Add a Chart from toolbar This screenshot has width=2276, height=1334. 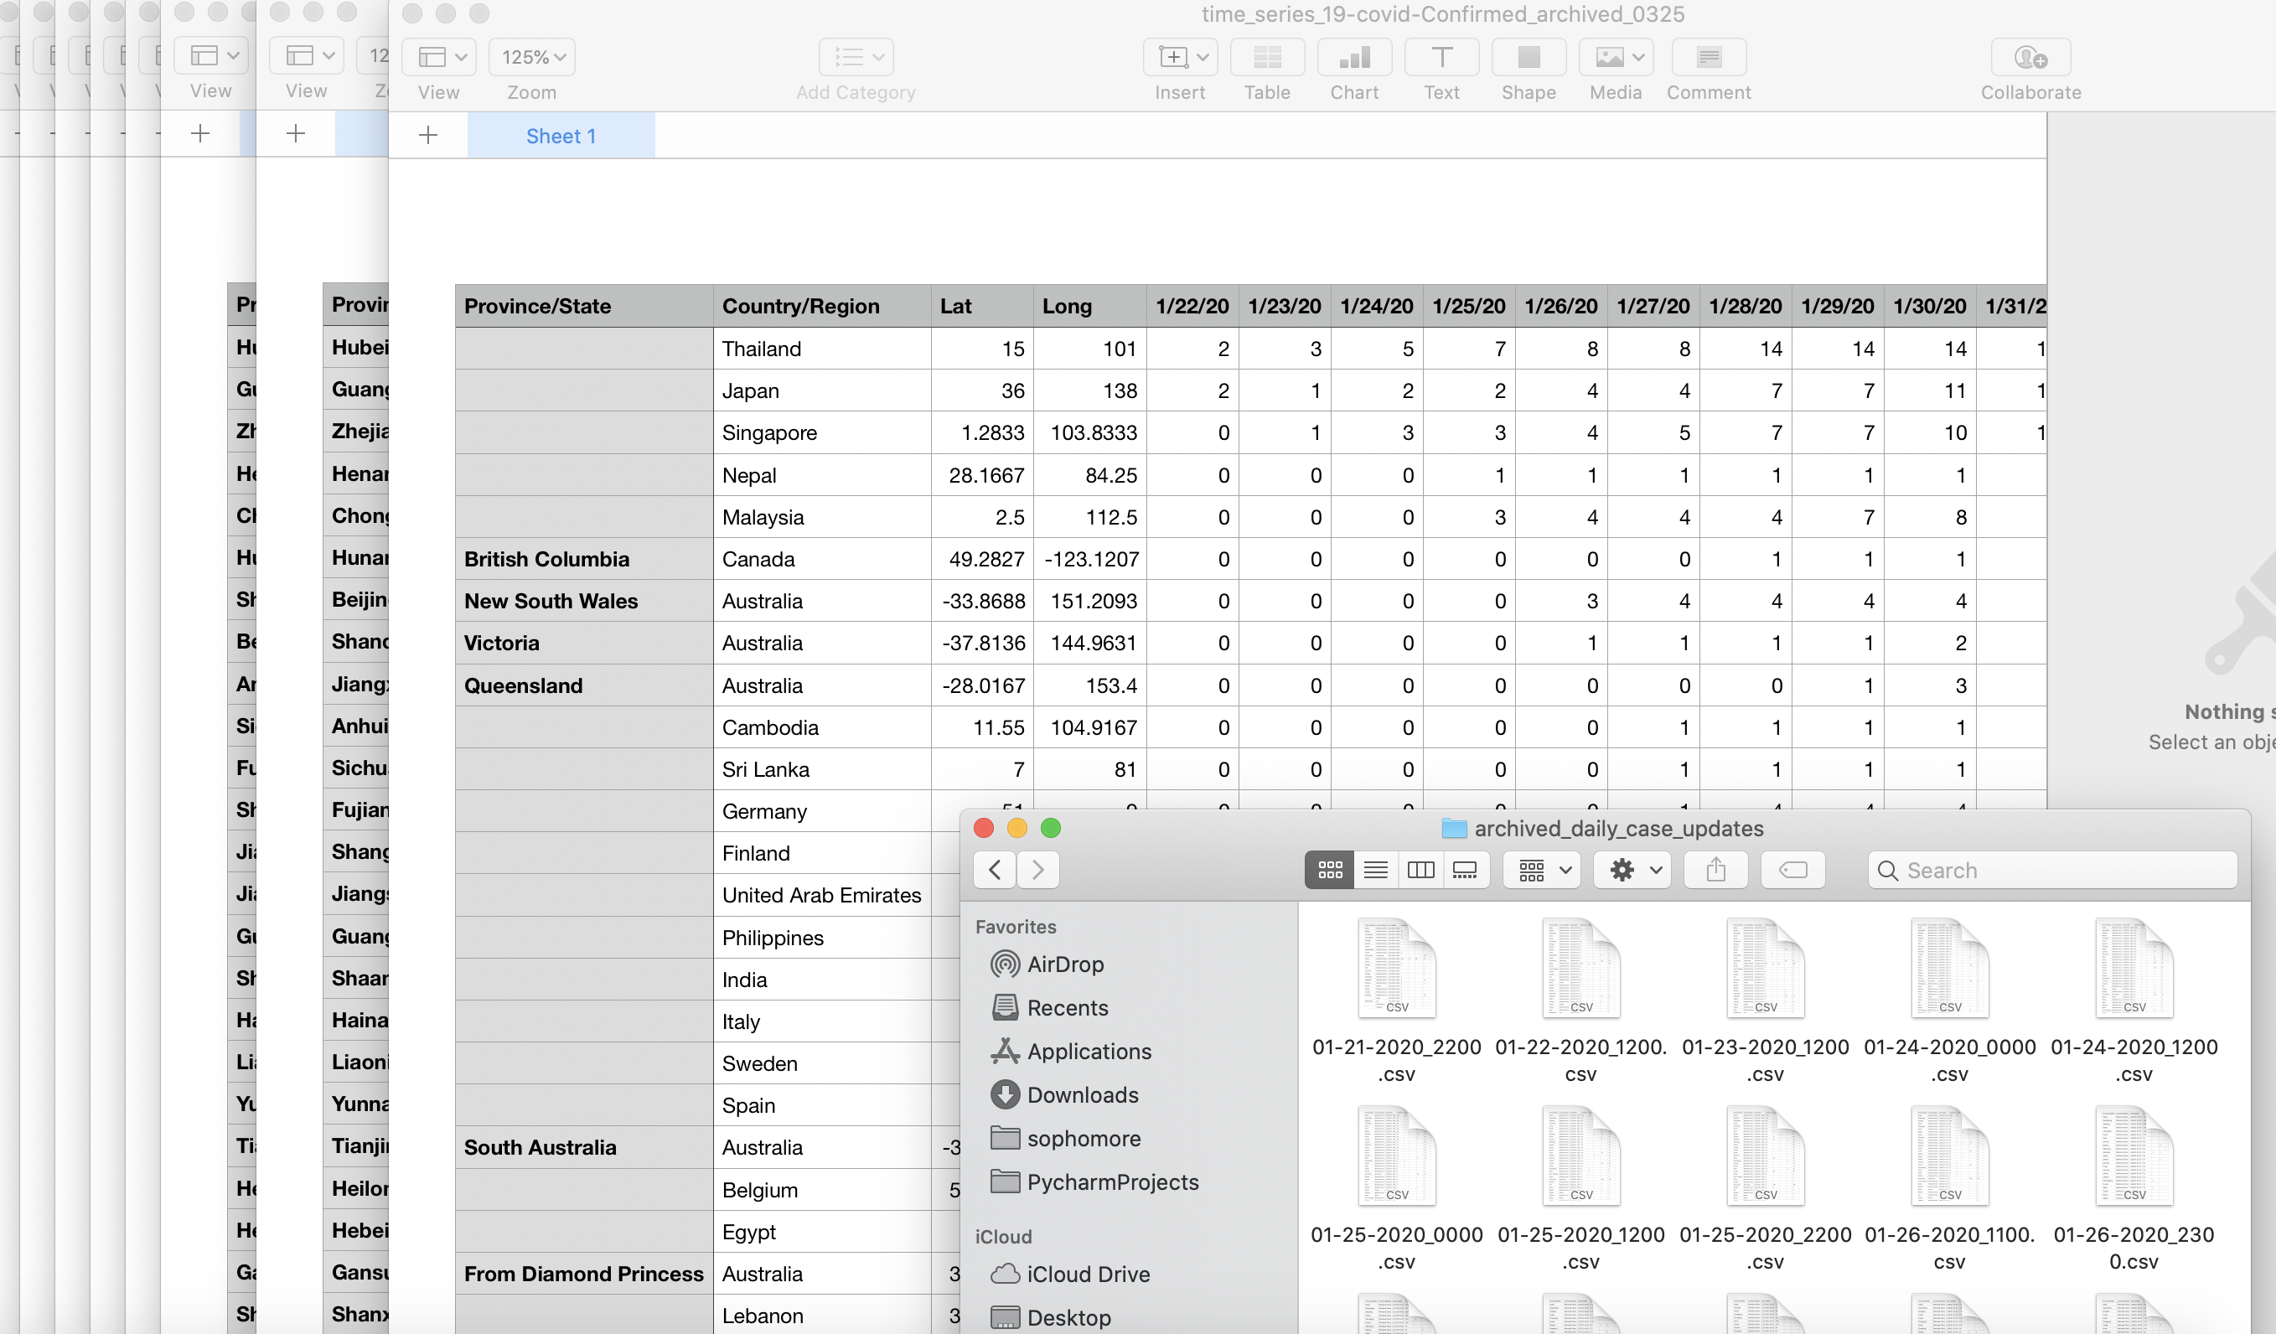[1354, 58]
